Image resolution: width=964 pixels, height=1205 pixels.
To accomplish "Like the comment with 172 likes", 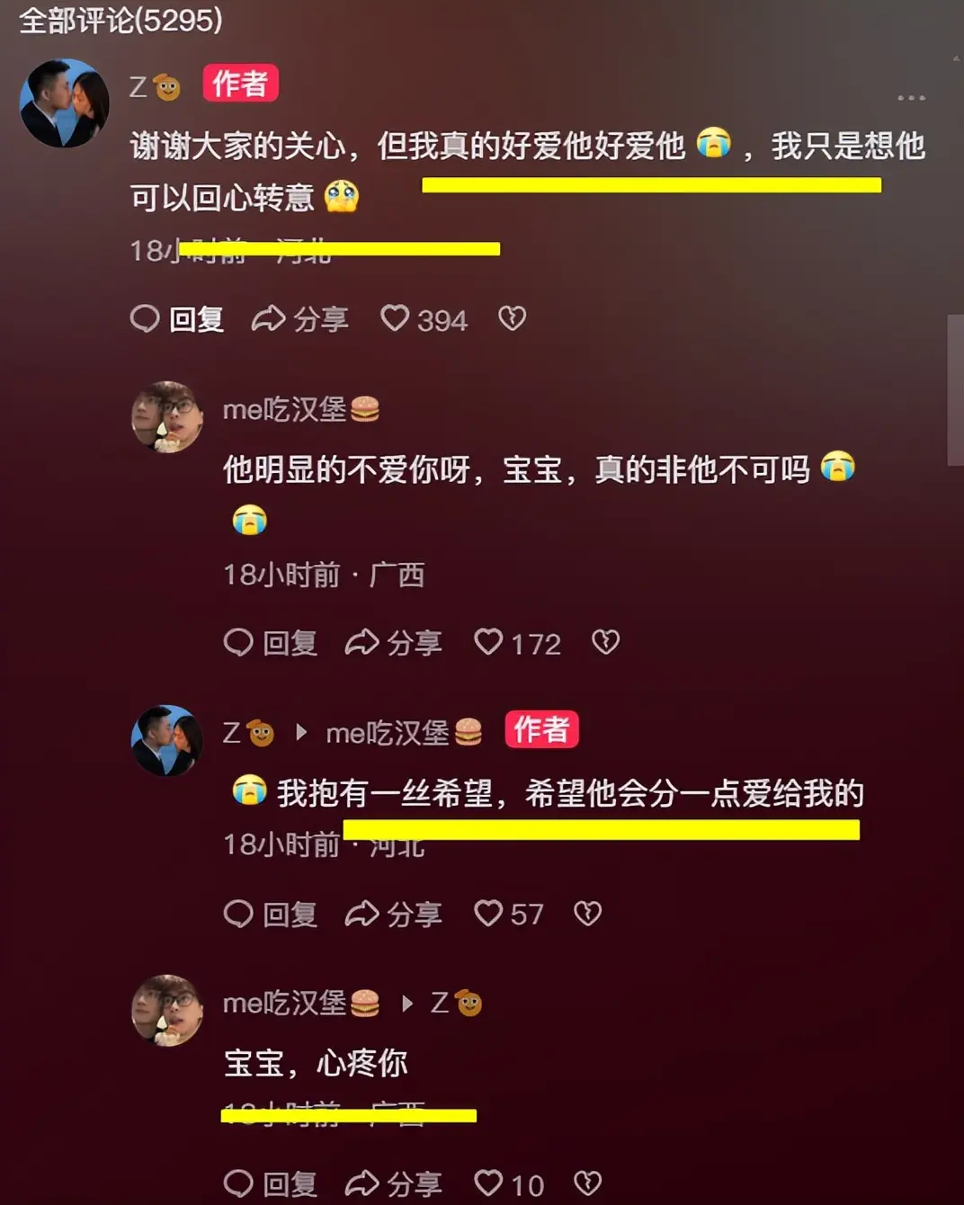I will tap(517, 643).
